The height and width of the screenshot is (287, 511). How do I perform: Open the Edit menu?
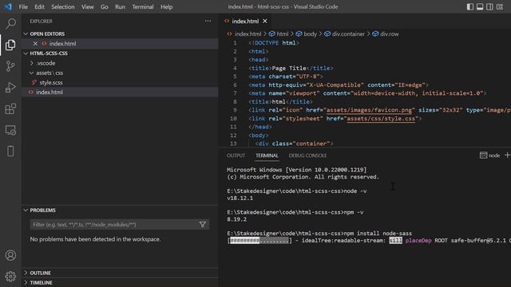(x=39, y=7)
